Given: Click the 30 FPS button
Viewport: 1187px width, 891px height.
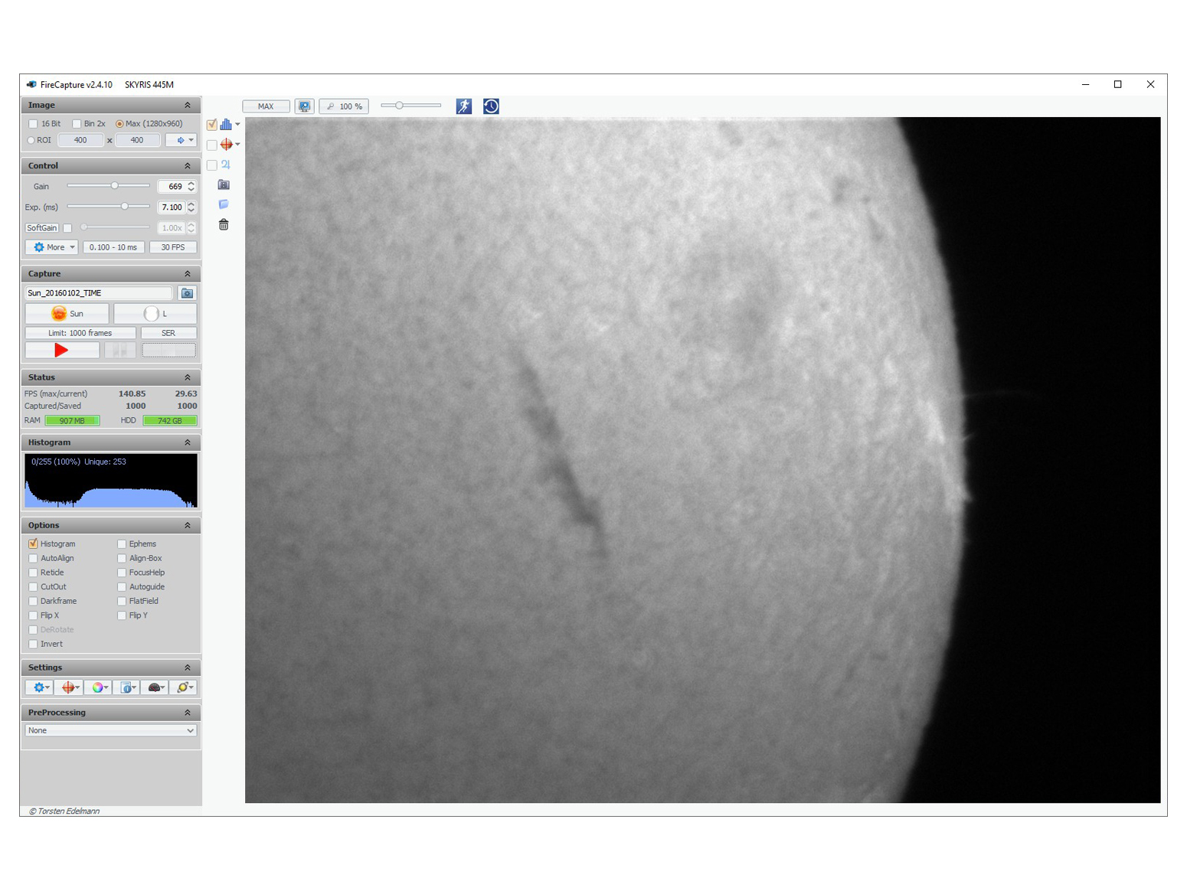Looking at the screenshot, I should tap(173, 247).
